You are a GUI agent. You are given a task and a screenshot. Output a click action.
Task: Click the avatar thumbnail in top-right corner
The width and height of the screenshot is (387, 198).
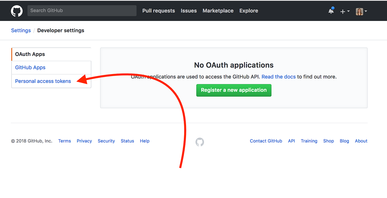pos(359,11)
